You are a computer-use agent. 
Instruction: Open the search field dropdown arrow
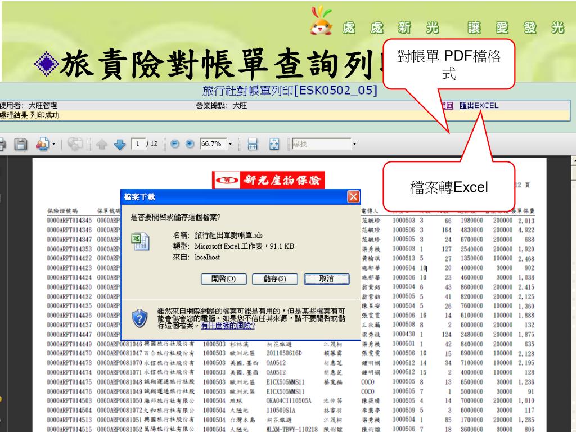tap(354, 144)
